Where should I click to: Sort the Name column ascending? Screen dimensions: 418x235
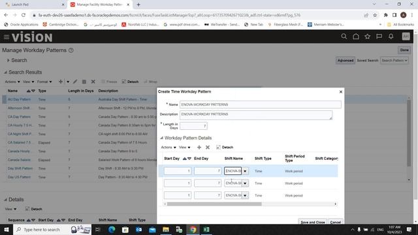click(x=28, y=91)
